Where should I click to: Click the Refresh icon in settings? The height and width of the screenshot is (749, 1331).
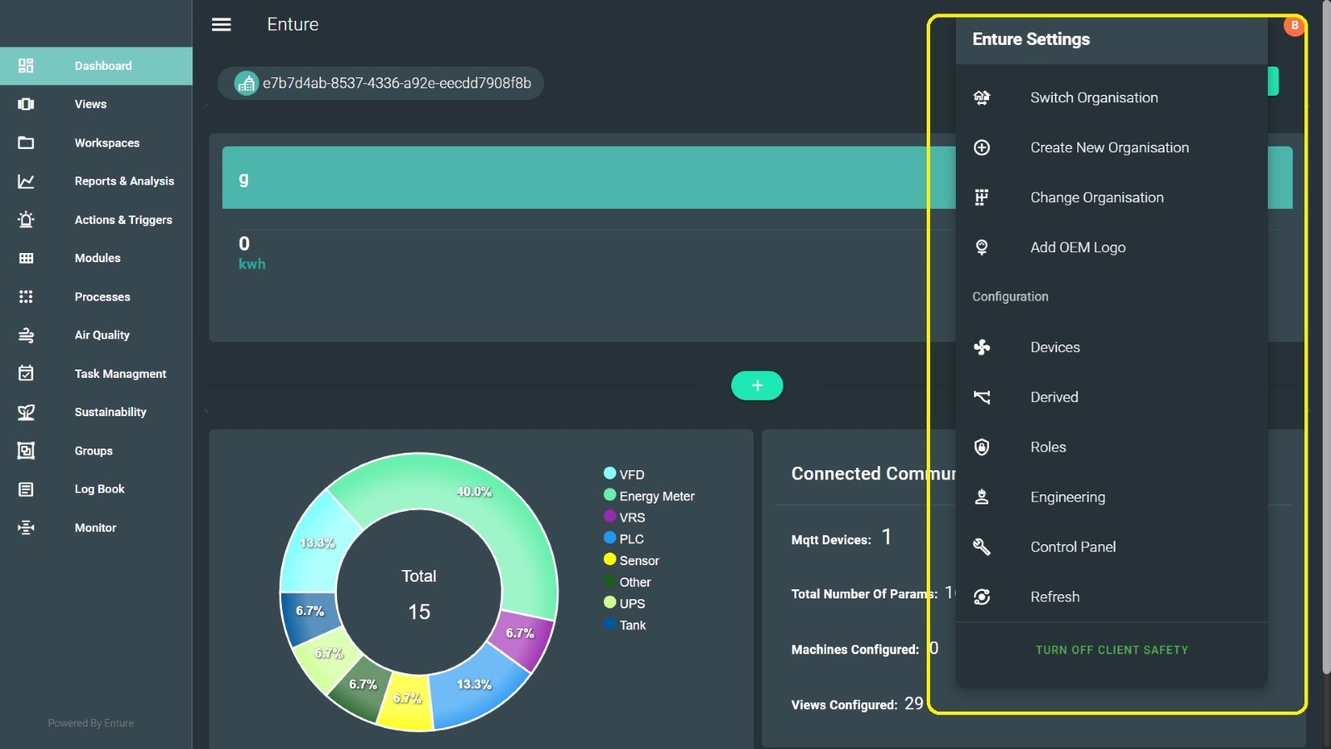(982, 597)
